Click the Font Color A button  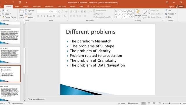click(65, 16)
